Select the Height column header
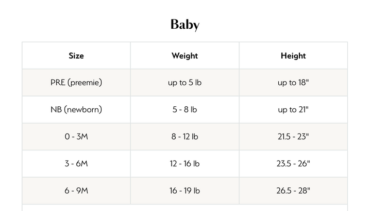The image size is (371, 211). 293,55
